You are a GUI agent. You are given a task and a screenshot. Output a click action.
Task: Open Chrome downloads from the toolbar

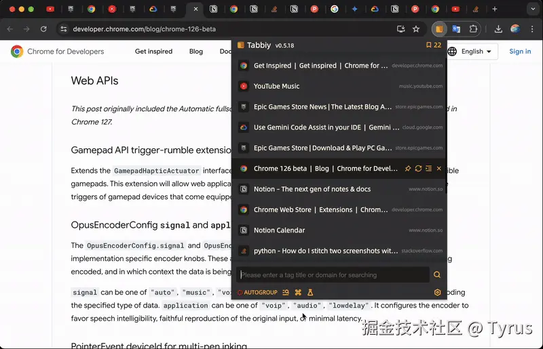498,29
